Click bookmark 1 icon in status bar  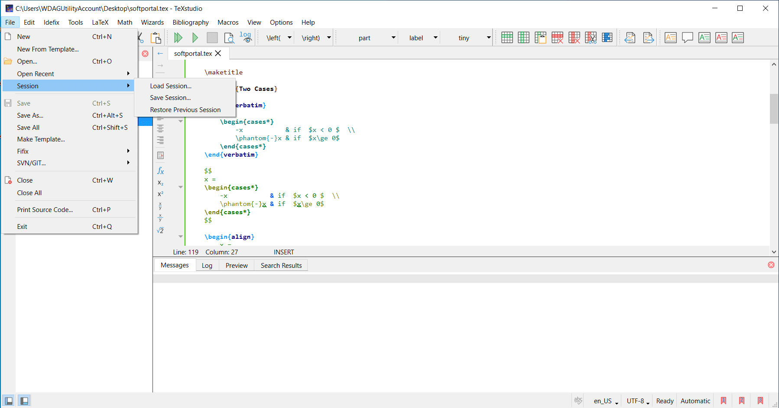723,401
